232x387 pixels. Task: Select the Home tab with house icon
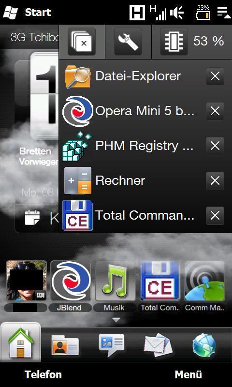pyautogui.click(x=21, y=342)
